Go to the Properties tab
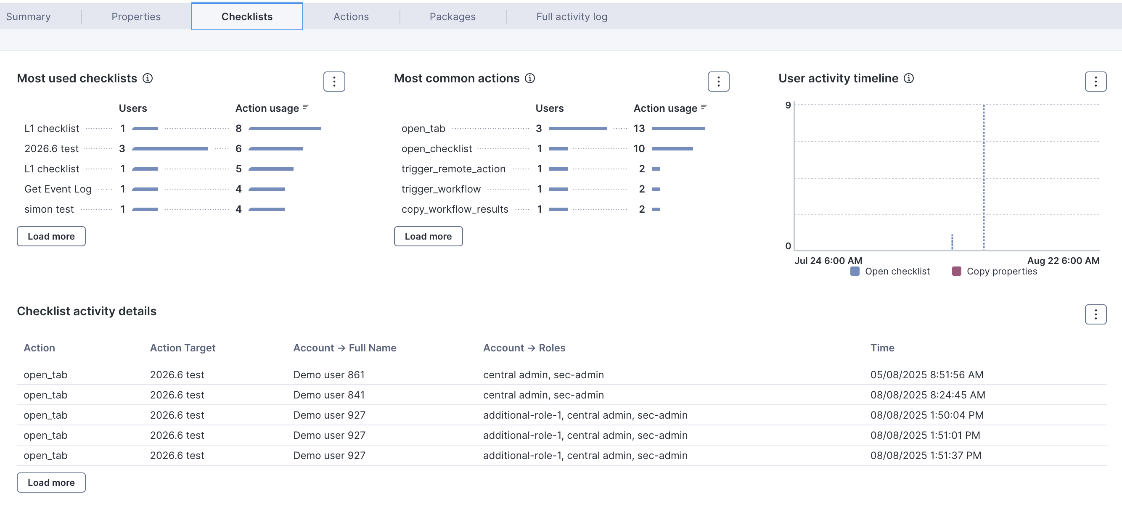Image resolution: width=1122 pixels, height=517 pixels. [x=136, y=16]
